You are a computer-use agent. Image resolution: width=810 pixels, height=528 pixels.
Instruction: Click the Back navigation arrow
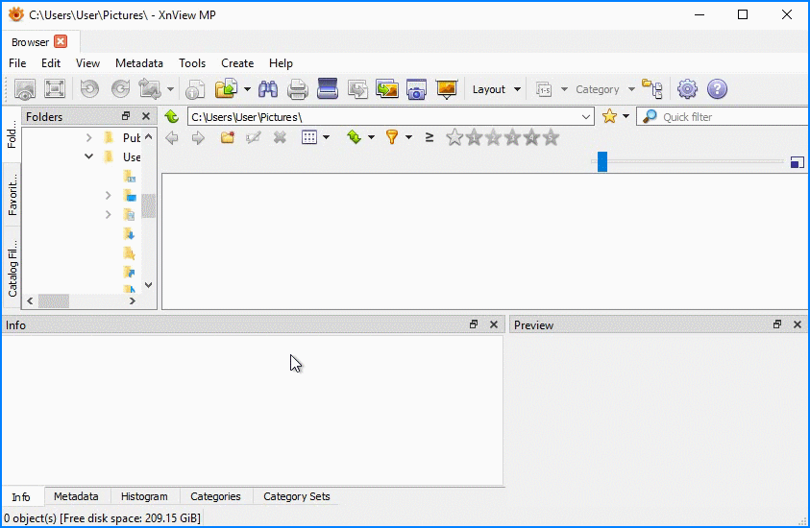click(x=171, y=138)
